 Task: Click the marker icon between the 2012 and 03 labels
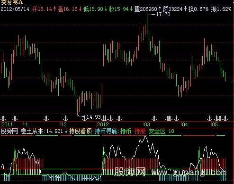119,118
